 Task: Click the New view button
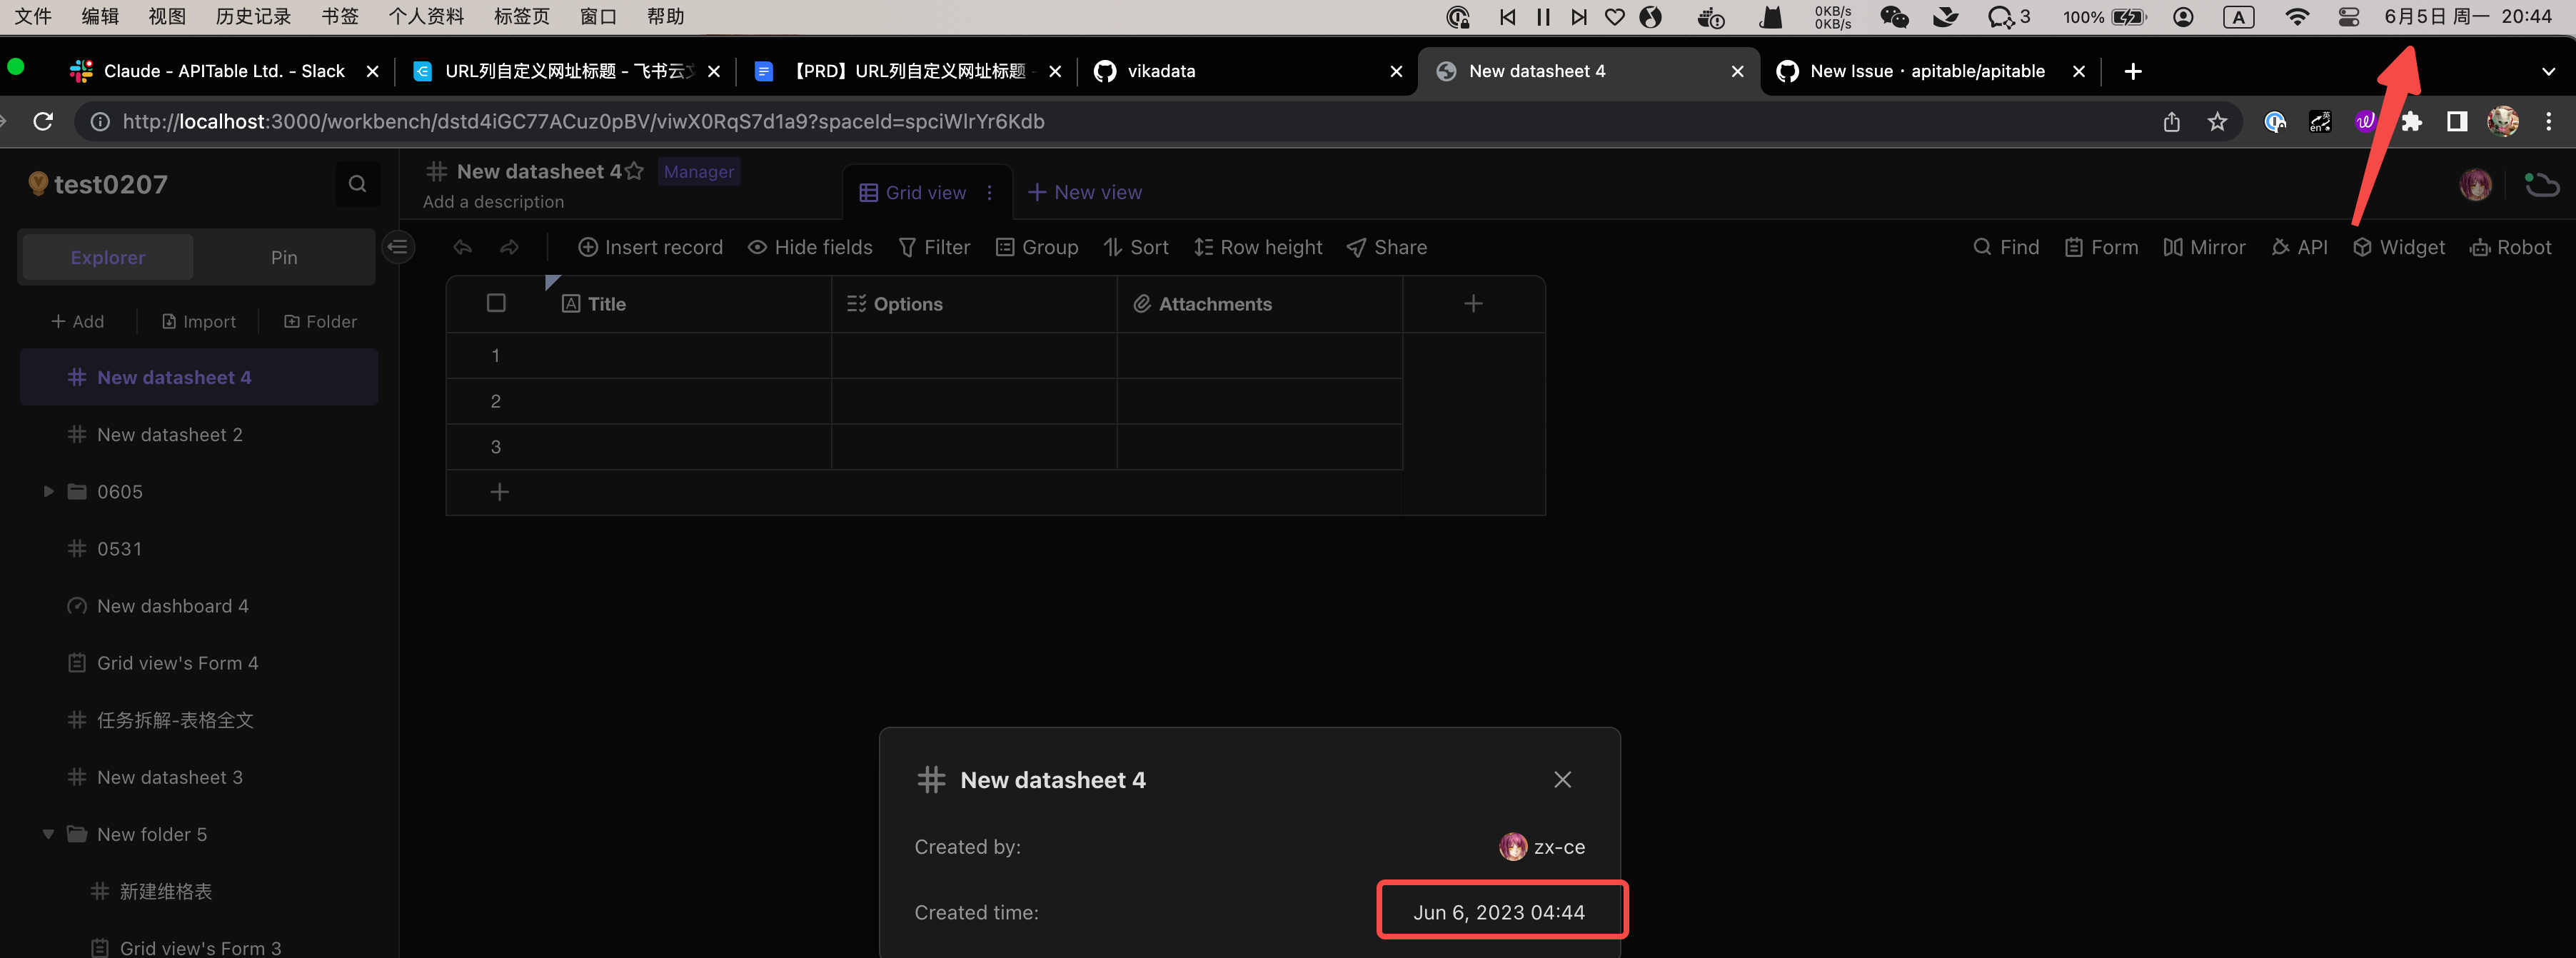(x=1085, y=192)
